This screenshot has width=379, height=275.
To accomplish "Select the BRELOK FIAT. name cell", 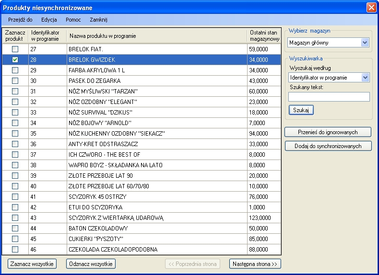I will pos(157,49).
